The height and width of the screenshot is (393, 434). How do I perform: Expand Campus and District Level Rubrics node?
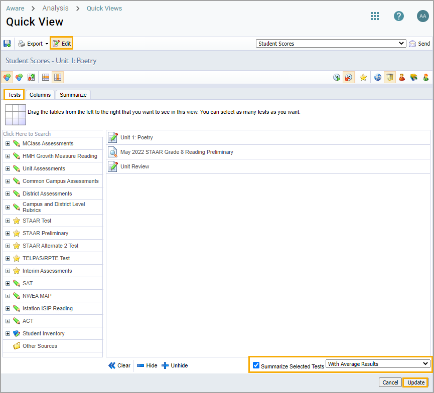[x=8, y=207]
